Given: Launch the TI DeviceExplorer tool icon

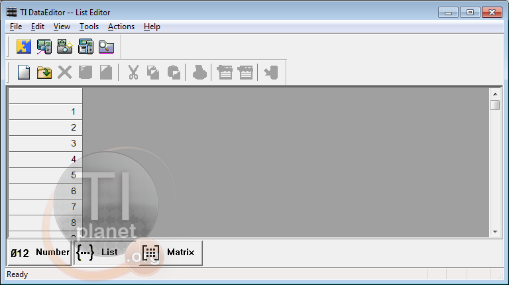Looking at the screenshot, I should [44, 47].
